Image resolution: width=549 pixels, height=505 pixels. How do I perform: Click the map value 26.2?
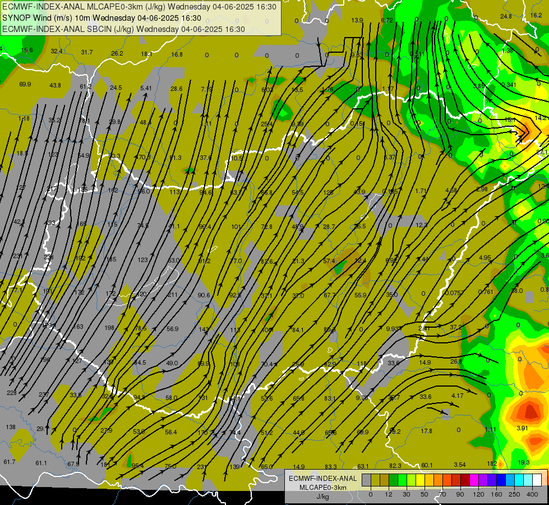tap(117, 53)
